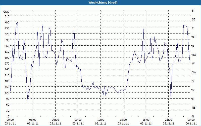Pick the 390 degree axis label
This screenshot has width=201, height=126.
tap(7, 40)
